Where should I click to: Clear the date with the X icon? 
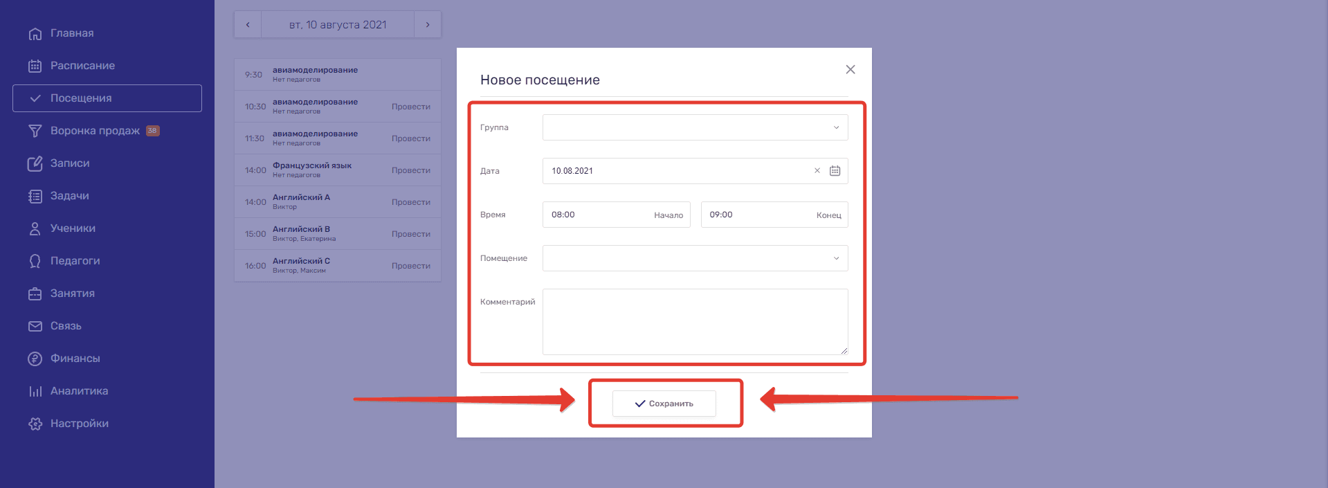point(817,171)
